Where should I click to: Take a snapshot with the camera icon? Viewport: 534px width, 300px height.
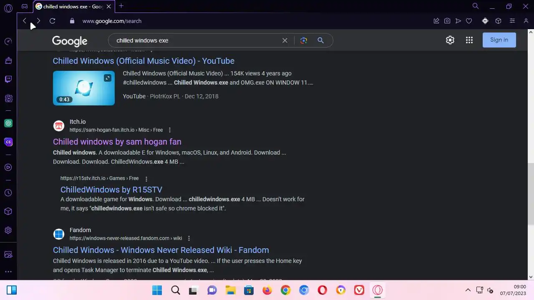447,21
